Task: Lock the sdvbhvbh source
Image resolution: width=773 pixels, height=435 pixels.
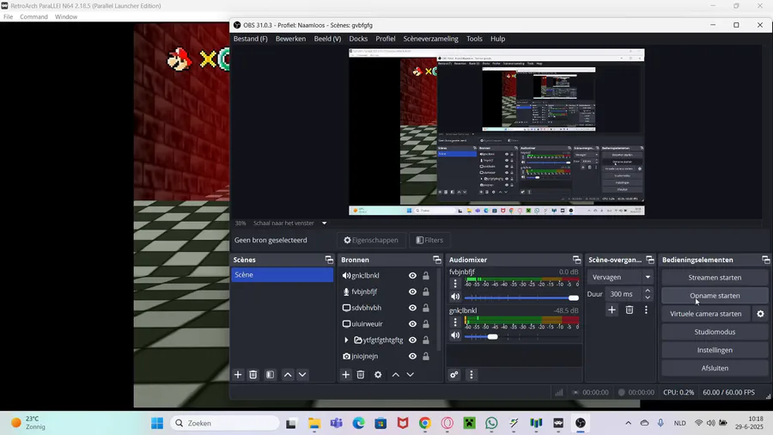Action: click(x=426, y=308)
